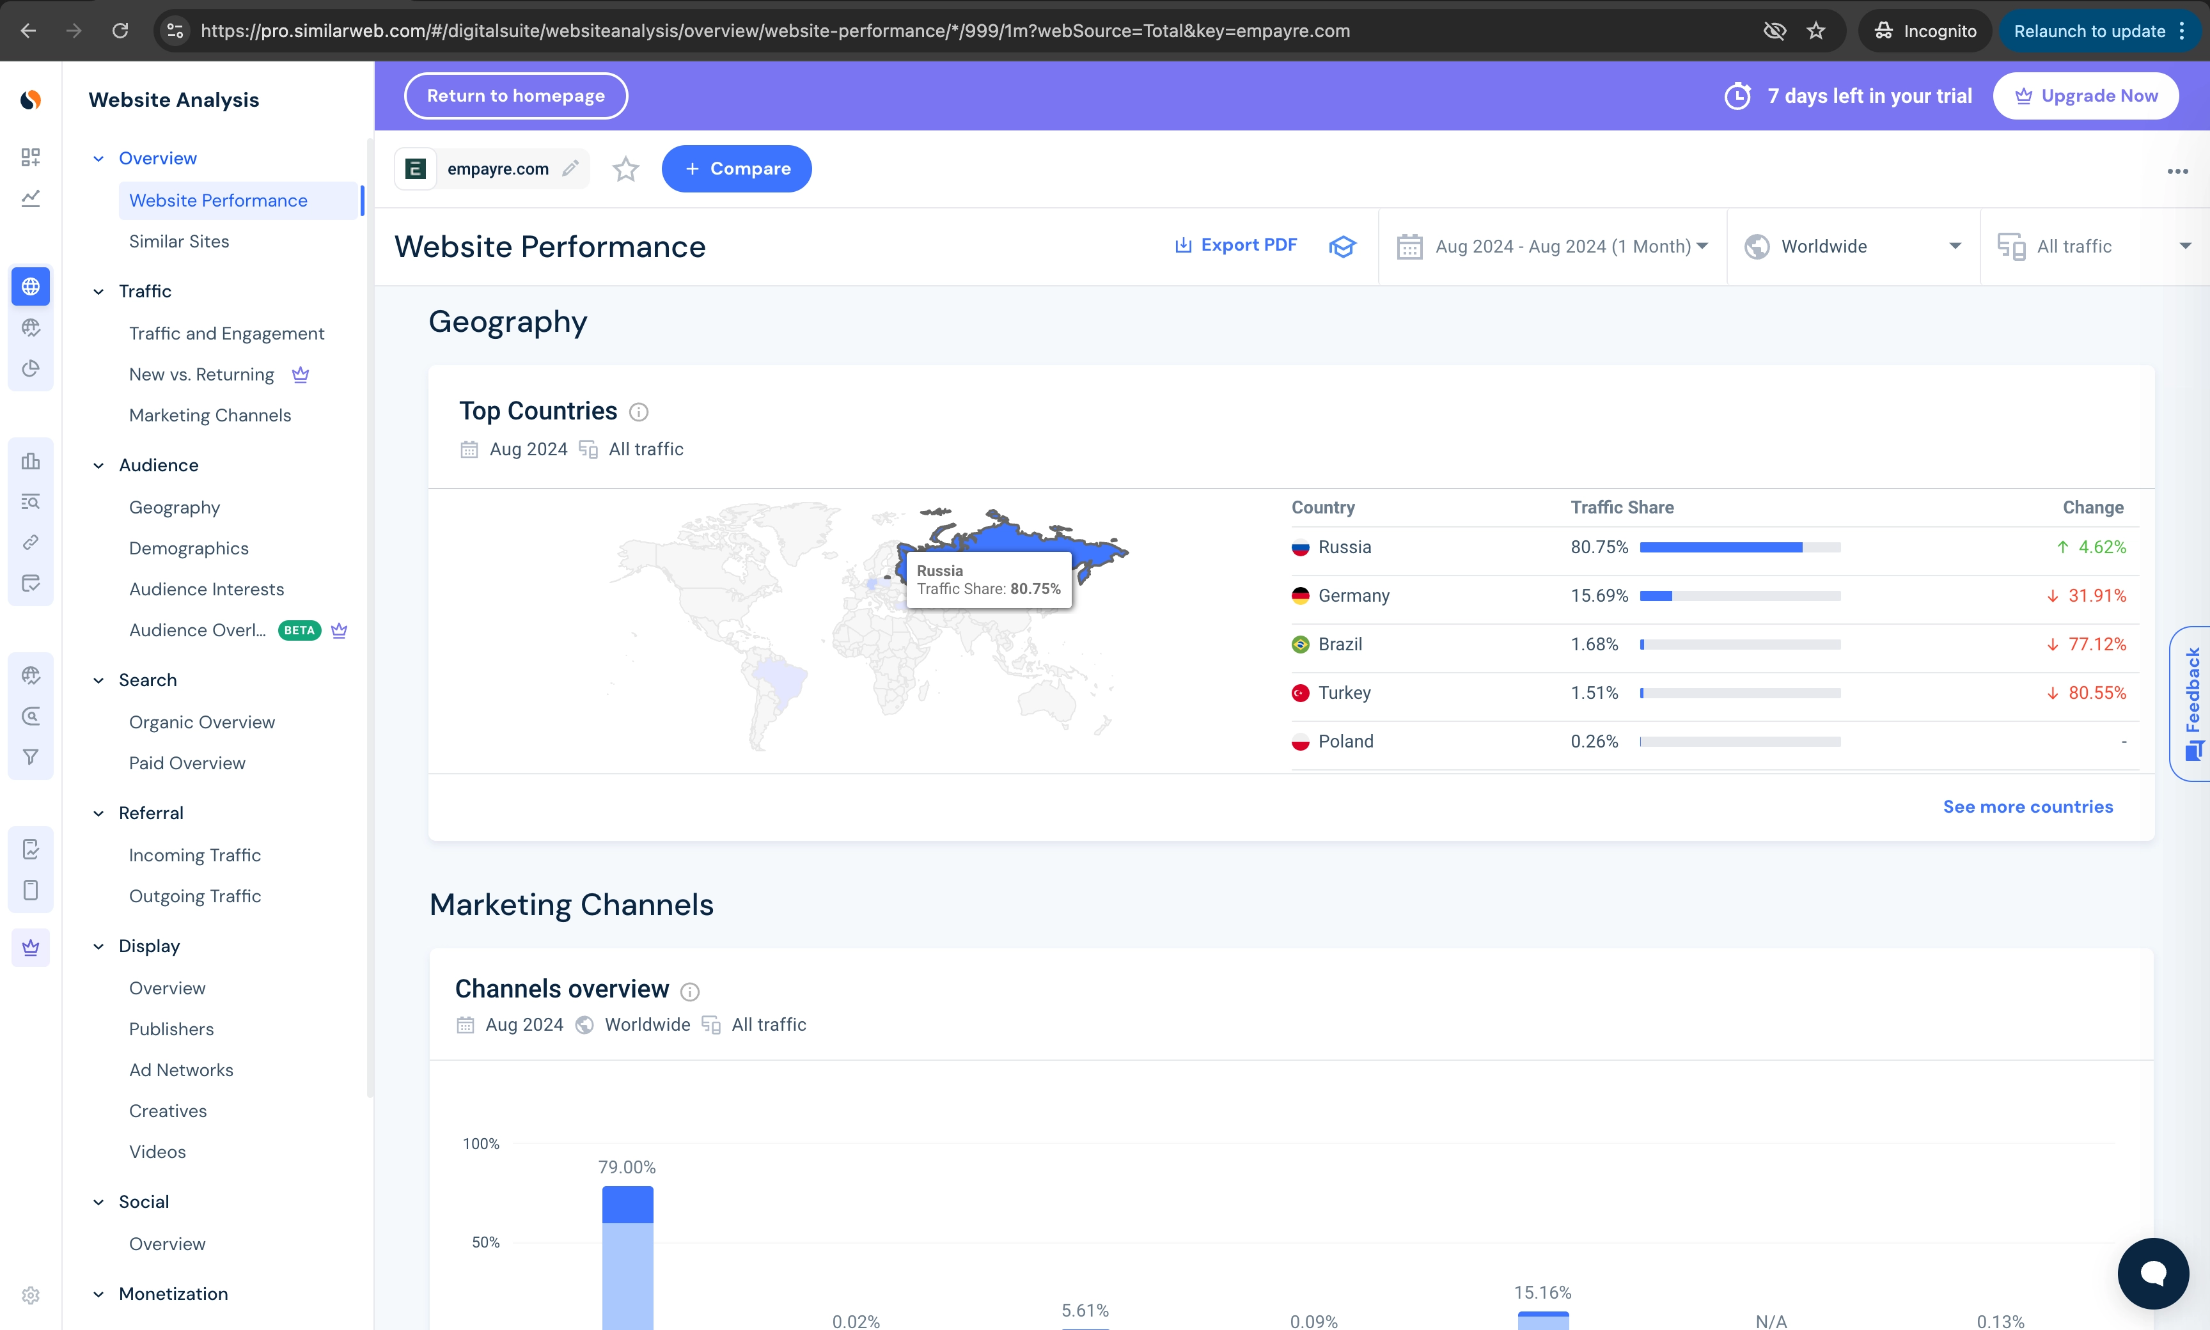The image size is (2210, 1330).
Task: Collapse the Overview section in sidebar
Action: 98,158
